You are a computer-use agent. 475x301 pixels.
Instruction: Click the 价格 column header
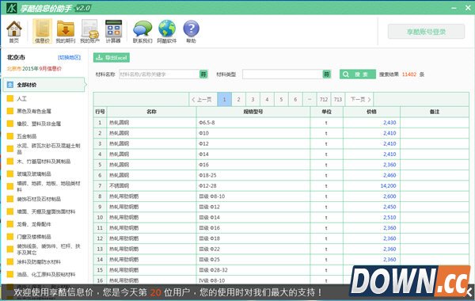(372, 112)
